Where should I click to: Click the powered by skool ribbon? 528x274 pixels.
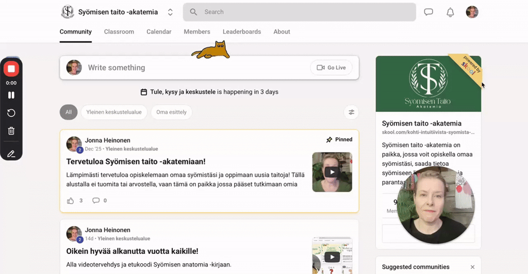click(x=469, y=67)
